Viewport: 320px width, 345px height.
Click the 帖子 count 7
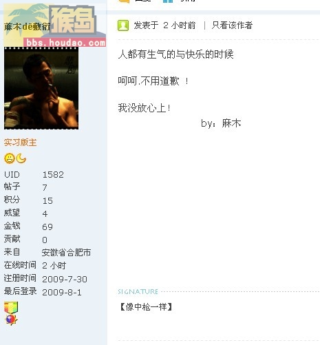pos(45,187)
